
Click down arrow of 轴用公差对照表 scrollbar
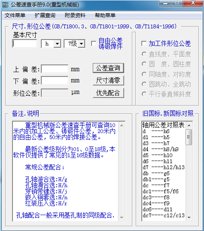pyautogui.click(x=189, y=217)
